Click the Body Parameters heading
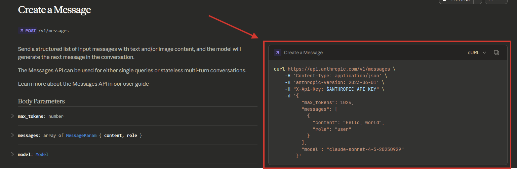The width and height of the screenshot is (517, 169). pyautogui.click(x=41, y=101)
